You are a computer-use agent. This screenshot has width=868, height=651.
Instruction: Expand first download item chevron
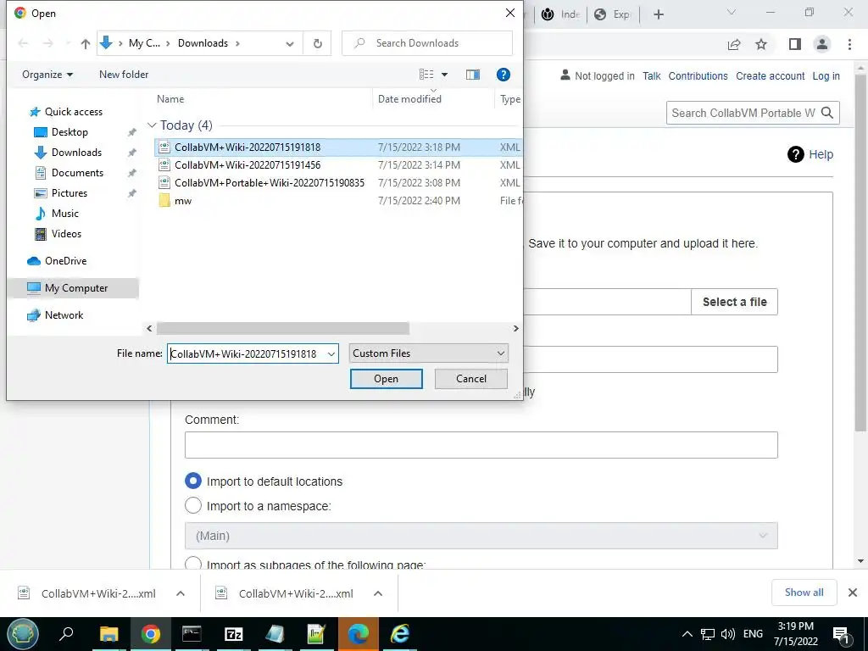click(x=181, y=593)
